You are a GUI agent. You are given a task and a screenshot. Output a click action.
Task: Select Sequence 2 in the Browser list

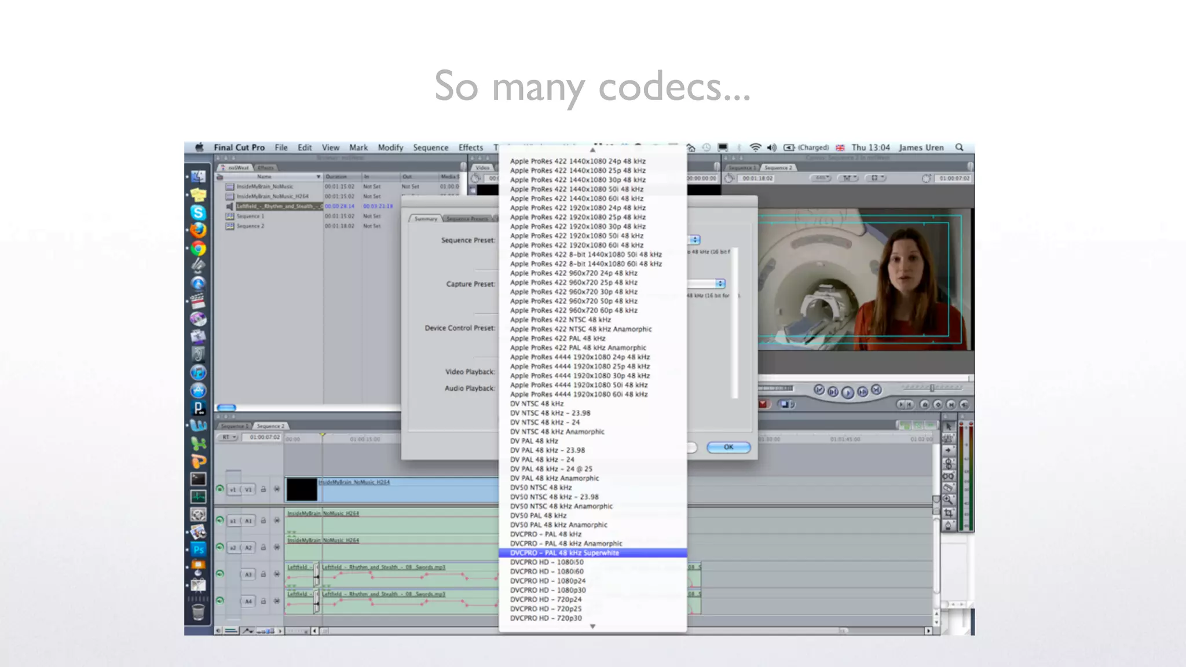pyautogui.click(x=250, y=226)
